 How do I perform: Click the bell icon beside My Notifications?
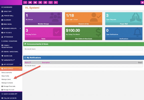coord(25,58)
